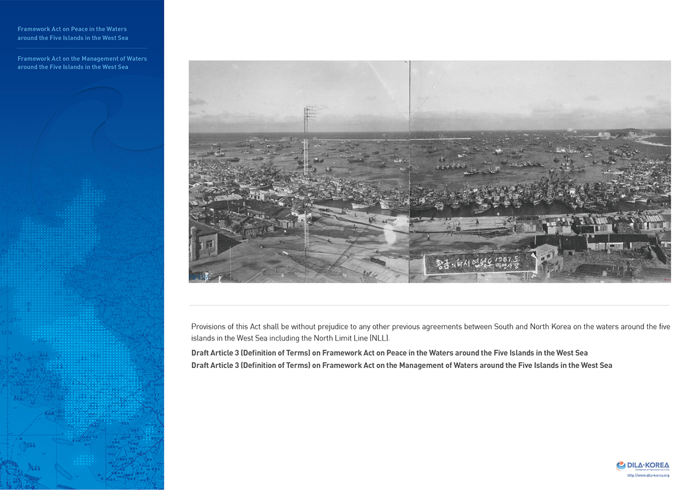Click the historic harbor panorama photograph
Viewport: 694px width, 490px height.
click(x=429, y=172)
